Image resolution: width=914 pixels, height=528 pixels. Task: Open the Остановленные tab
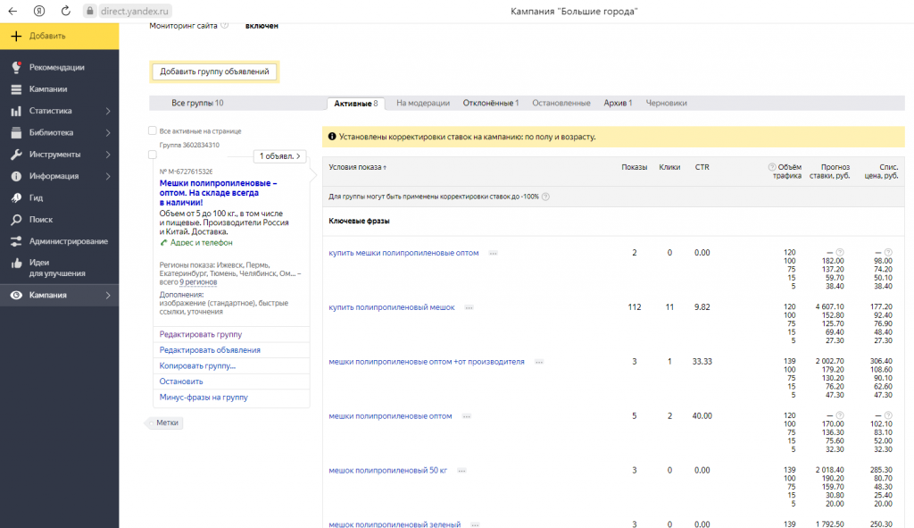561,104
